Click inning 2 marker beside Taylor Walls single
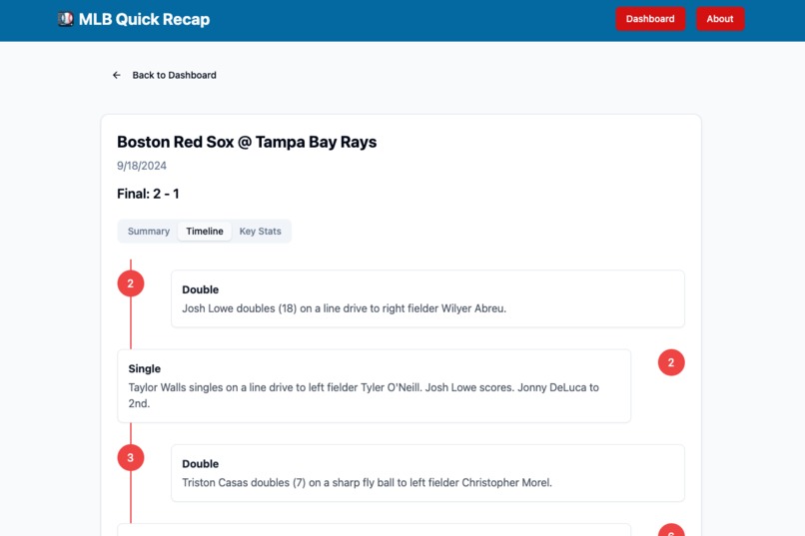 [671, 362]
